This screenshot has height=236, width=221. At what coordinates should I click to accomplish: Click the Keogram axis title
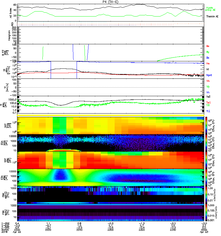pyautogui.click(x=9, y=35)
